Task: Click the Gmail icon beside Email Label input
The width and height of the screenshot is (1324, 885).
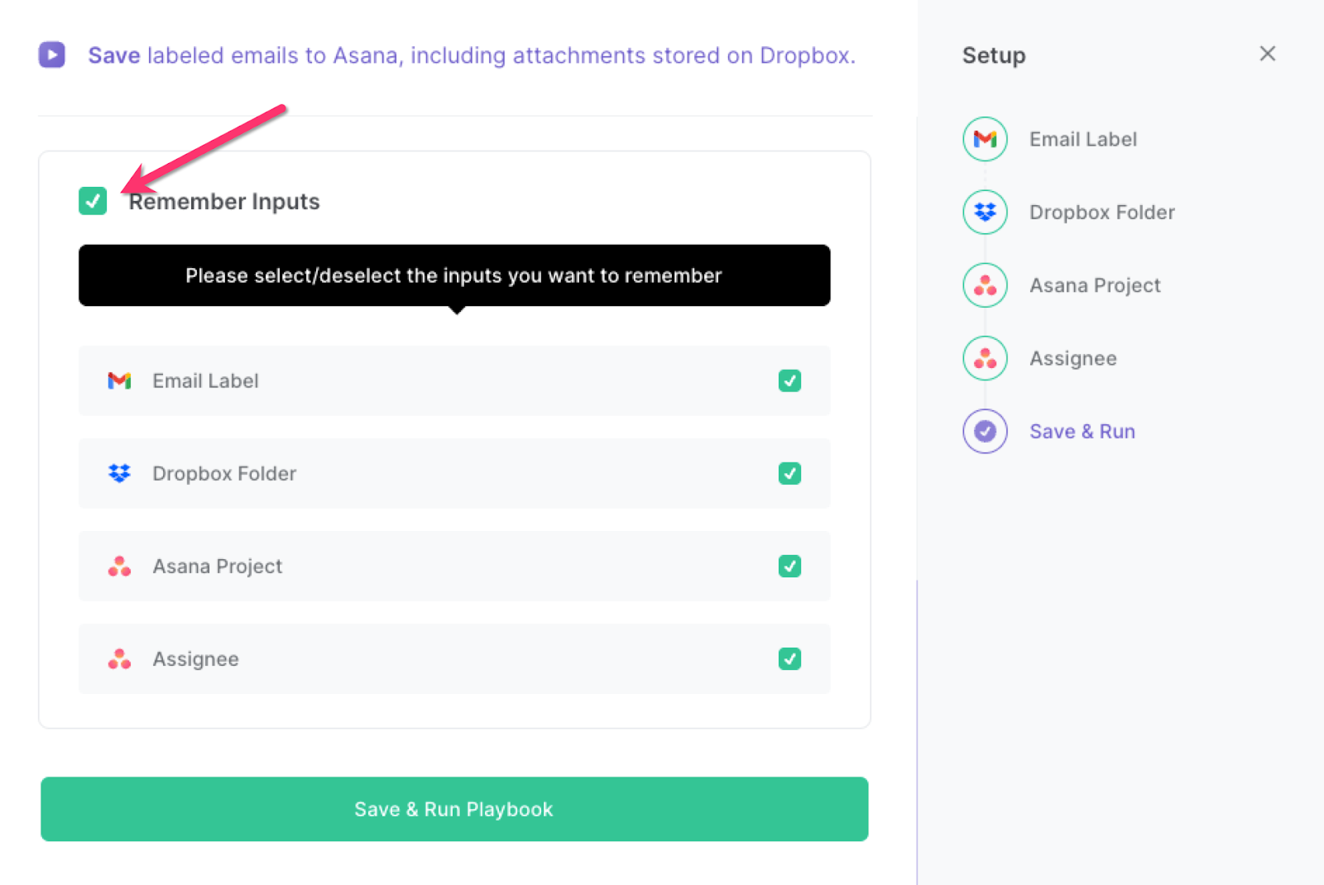Action: click(x=119, y=380)
